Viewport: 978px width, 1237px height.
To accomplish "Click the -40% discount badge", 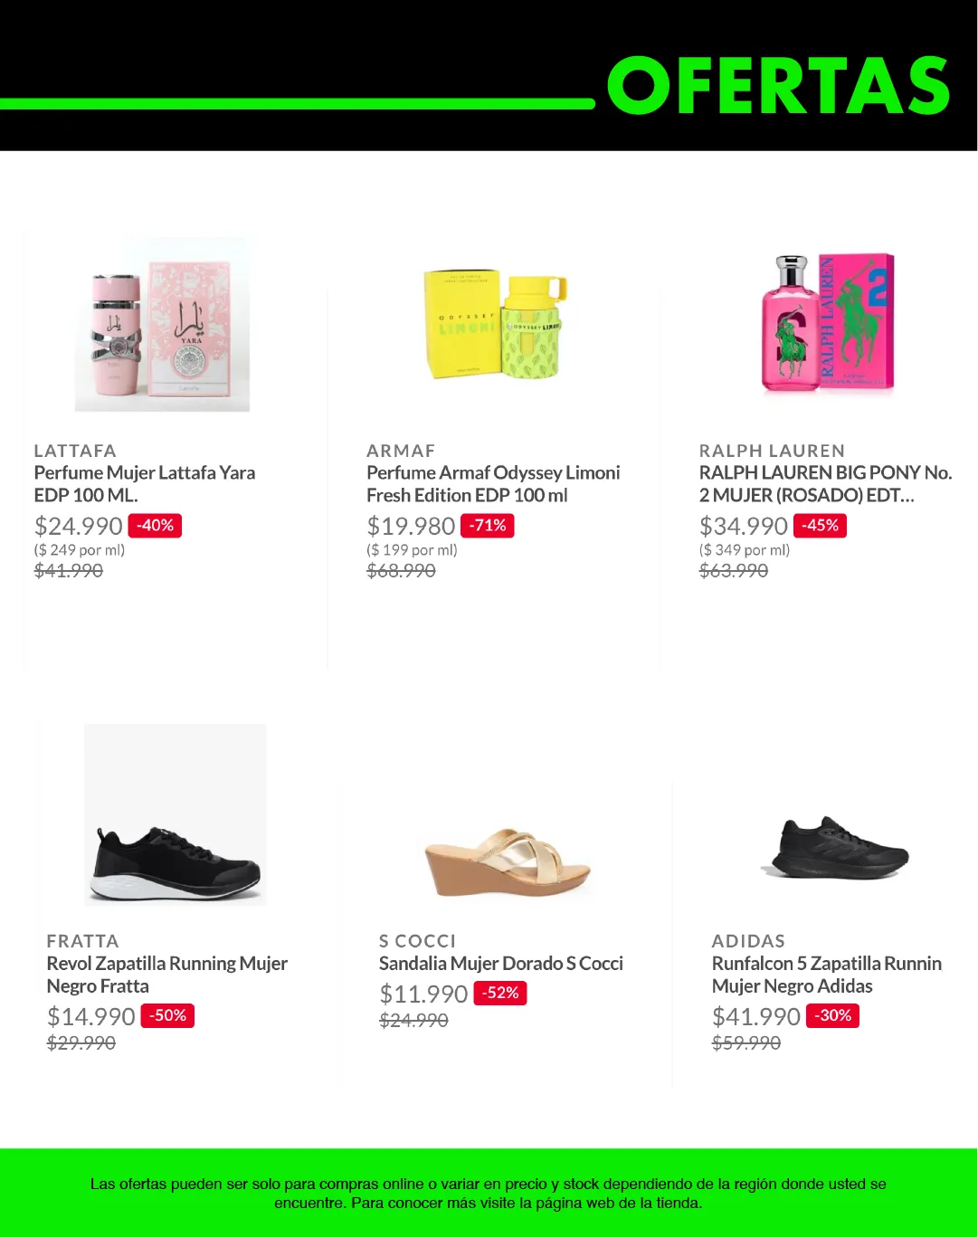I will [x=156, y=526].
